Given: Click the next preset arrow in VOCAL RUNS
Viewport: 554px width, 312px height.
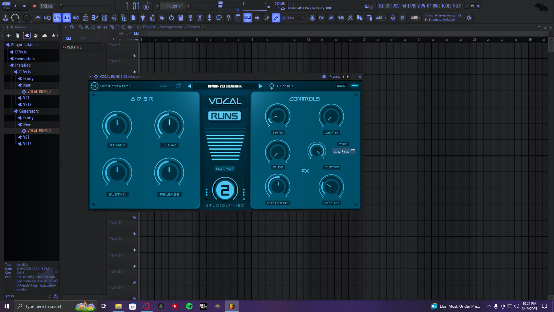Looking at the screenshot, I should click(261, 86).
